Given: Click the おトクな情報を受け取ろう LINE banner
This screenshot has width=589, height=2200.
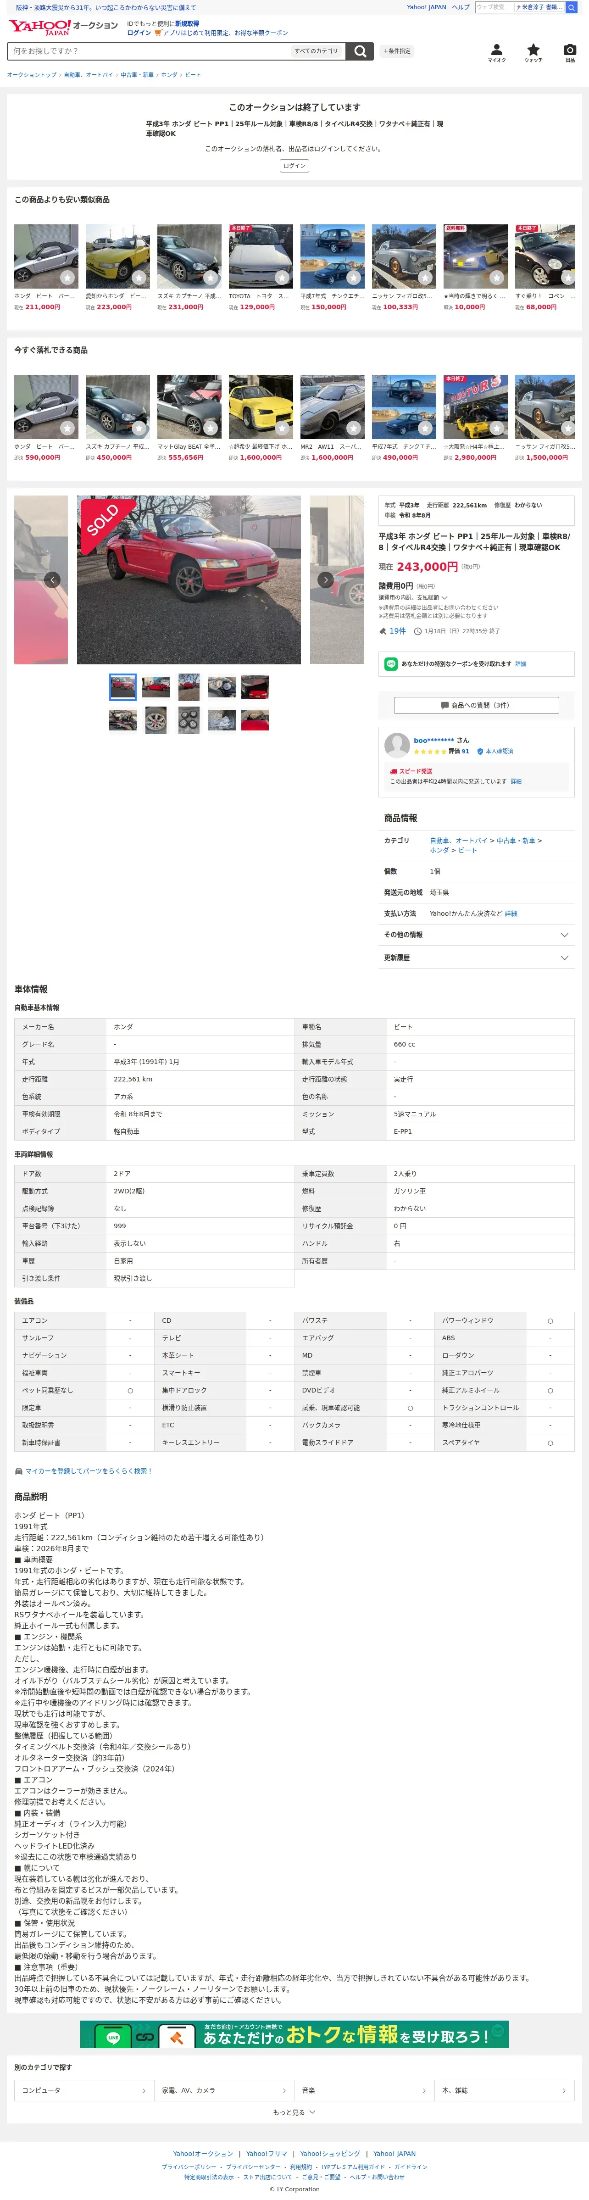Looking at the screenshot, I should pyautogui.click(x=294, y=2034).
